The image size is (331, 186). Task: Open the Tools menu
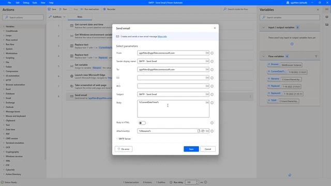tap(35, 3)
